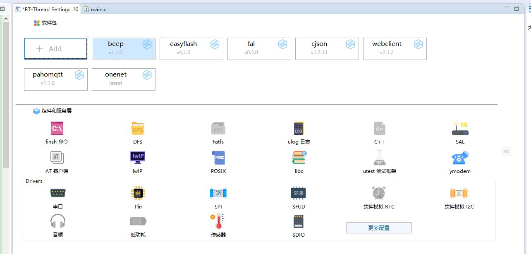Click the webclient package cube icon
Screen dimensions: 531x254
click(x=419, y=44)
